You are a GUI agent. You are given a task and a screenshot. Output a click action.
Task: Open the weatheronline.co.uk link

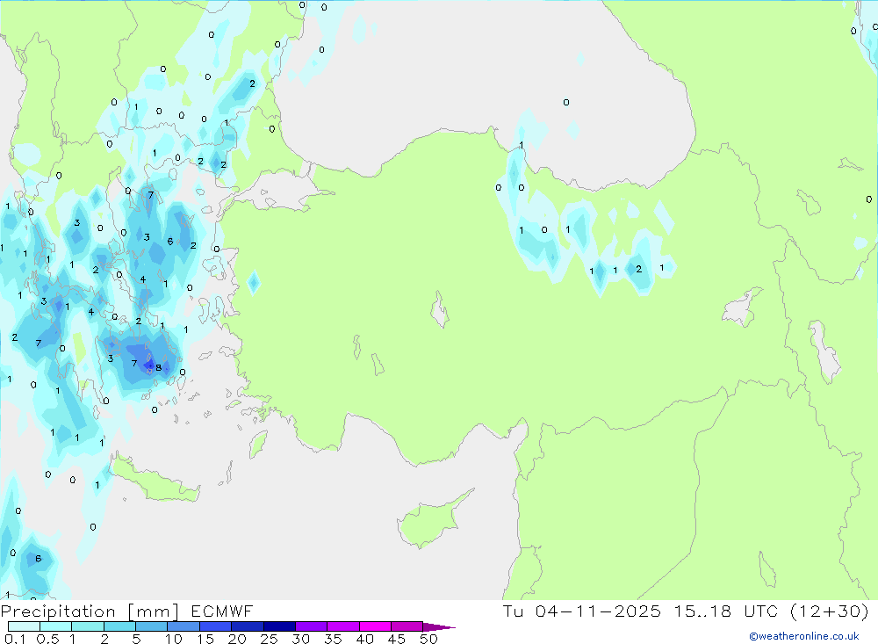point(804,636)
